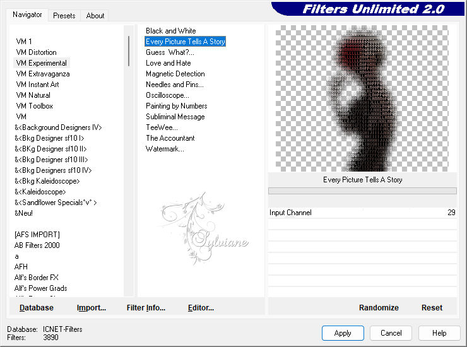Viewport: 467px width, 347px height.
Task: Choose Love and Hate filter
Action: tap(168, 63)
